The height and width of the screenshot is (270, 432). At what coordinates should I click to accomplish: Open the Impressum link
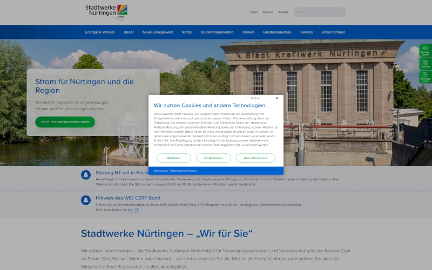[160, 171]
